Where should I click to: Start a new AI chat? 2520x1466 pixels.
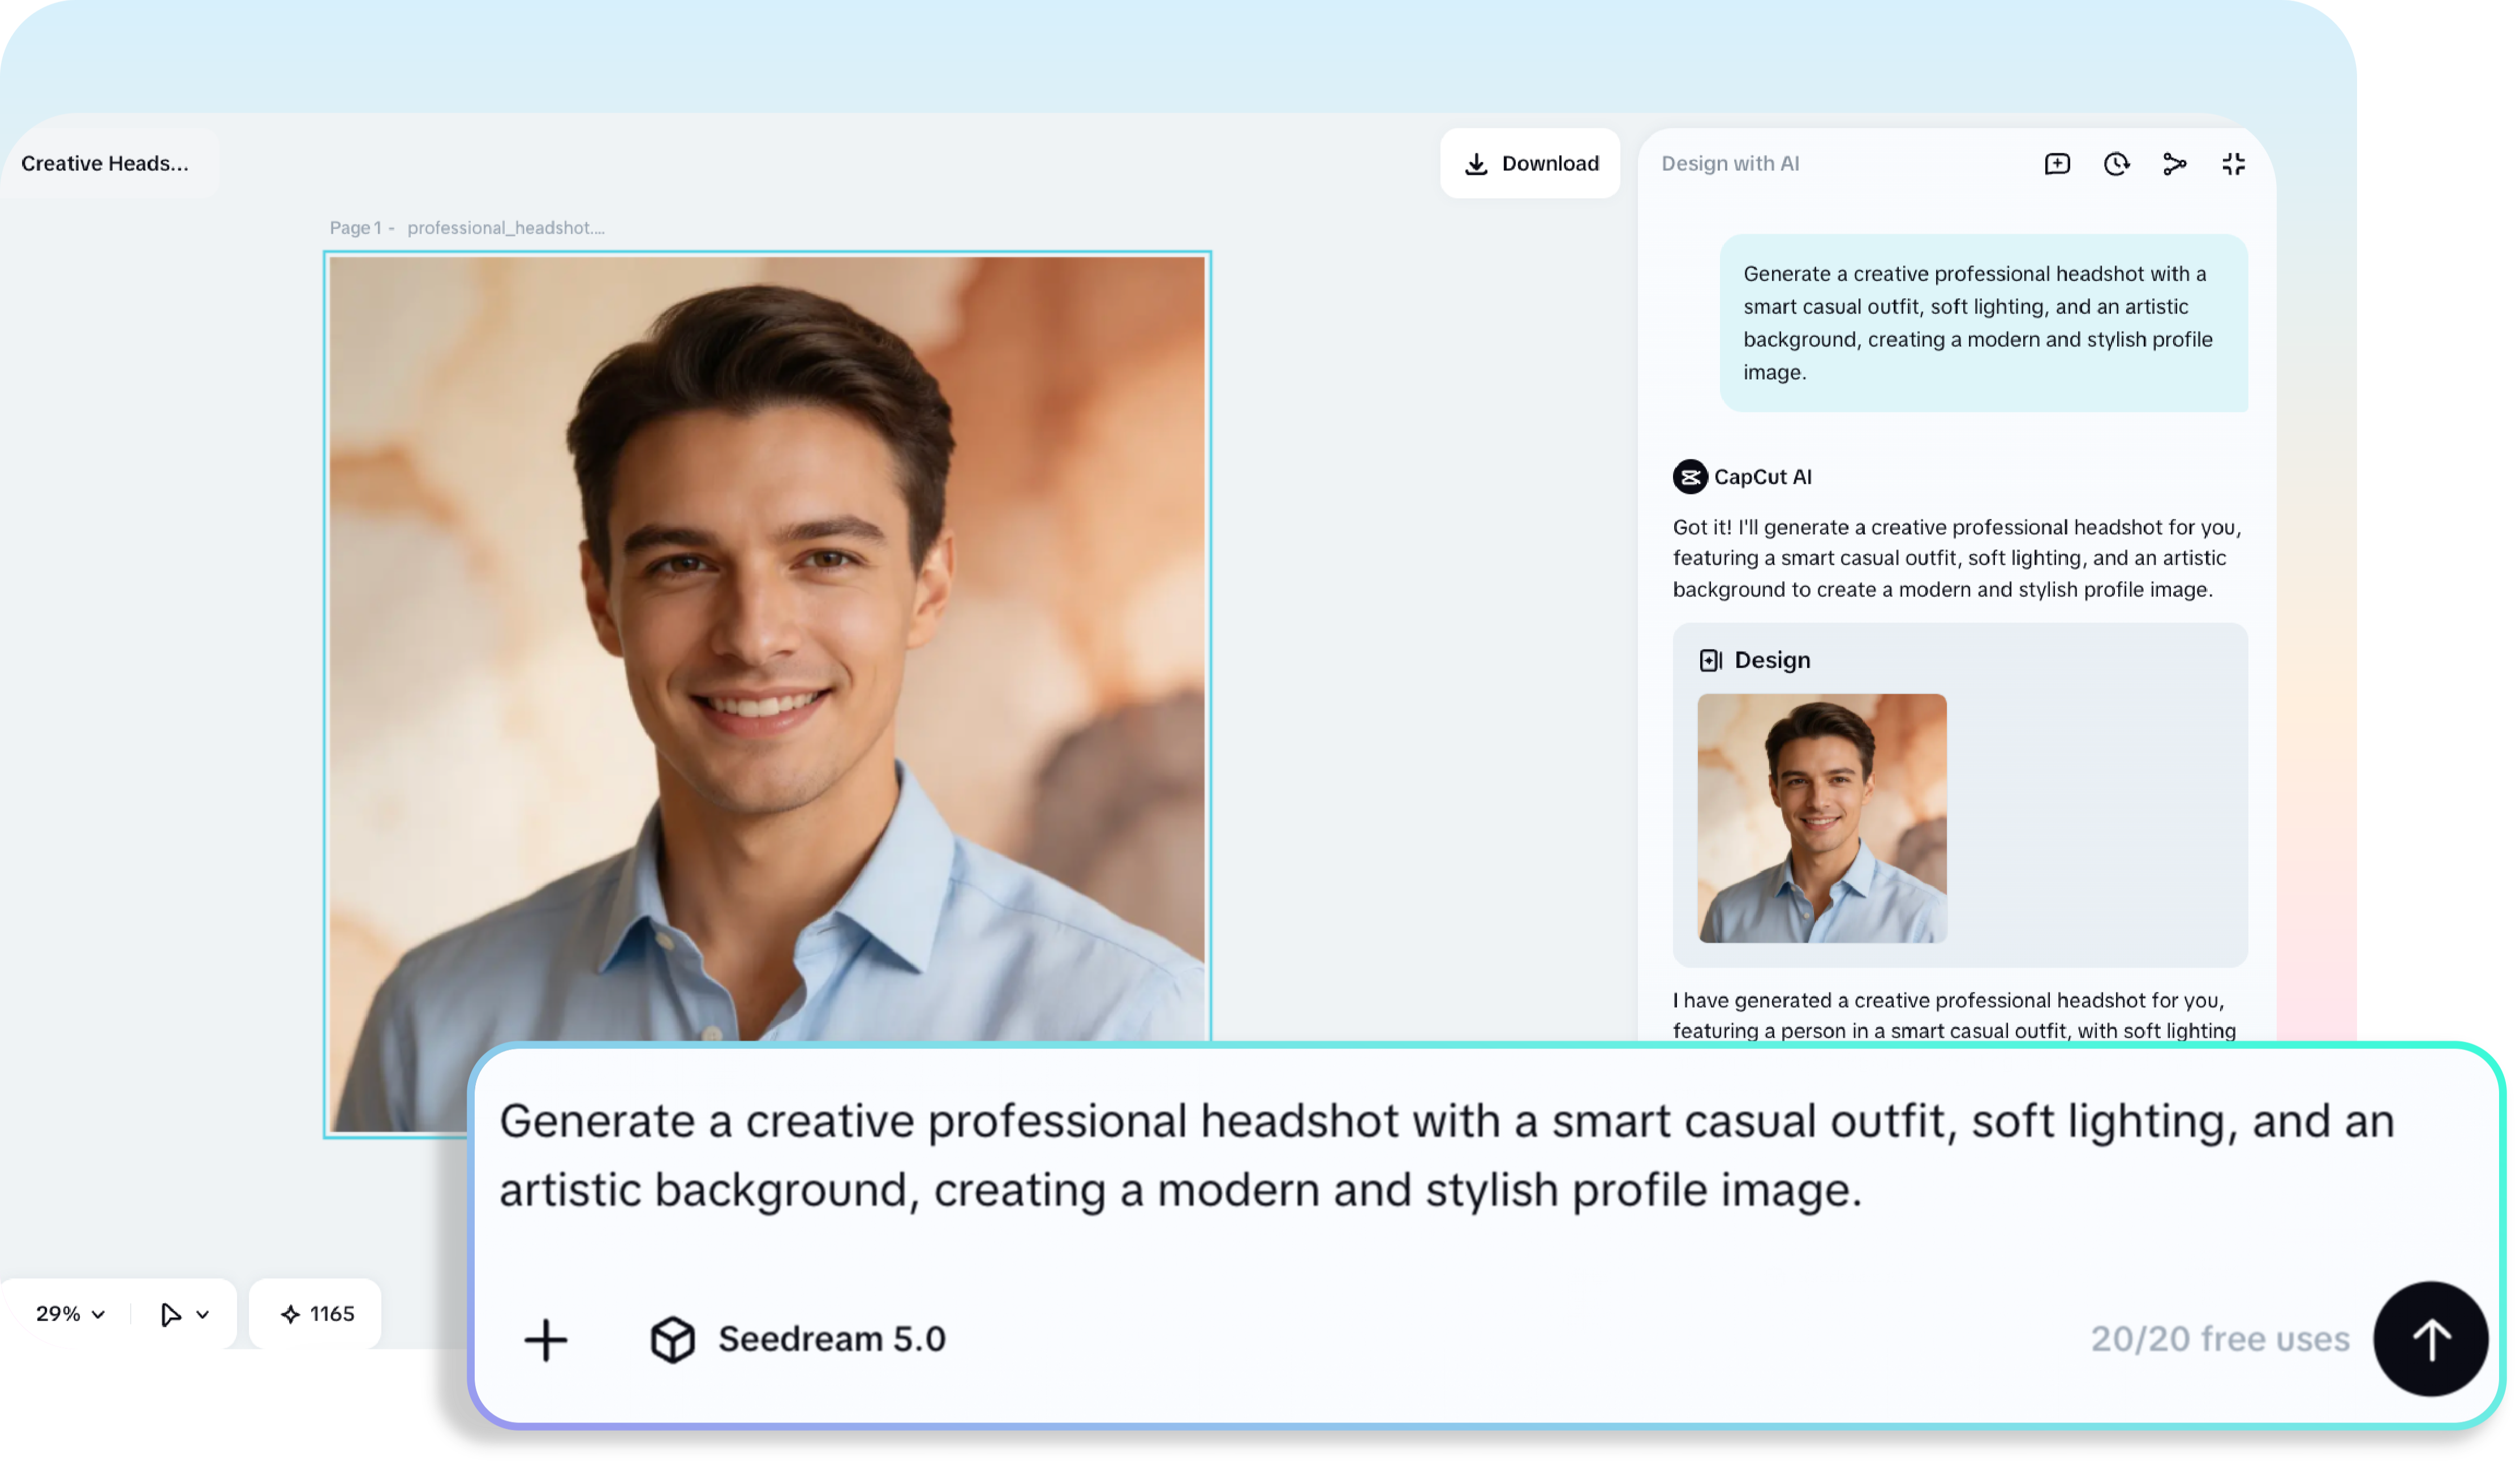coord(2057,163)
